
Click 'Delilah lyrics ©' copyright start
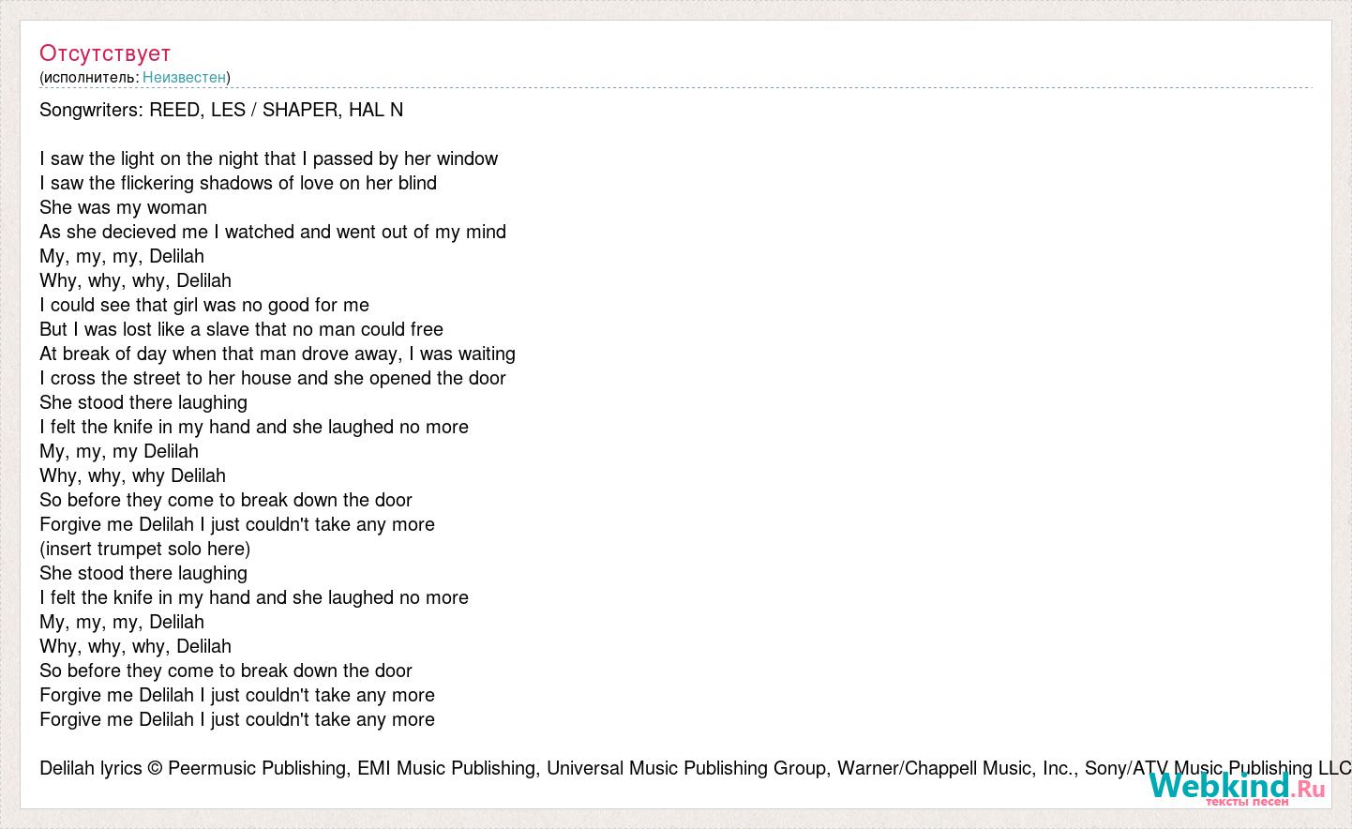(101, 768)
